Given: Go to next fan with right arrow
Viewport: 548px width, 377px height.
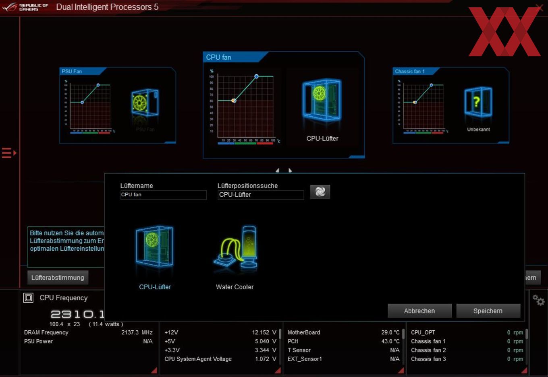Looking at the screenshot, I should click(290, 171).
